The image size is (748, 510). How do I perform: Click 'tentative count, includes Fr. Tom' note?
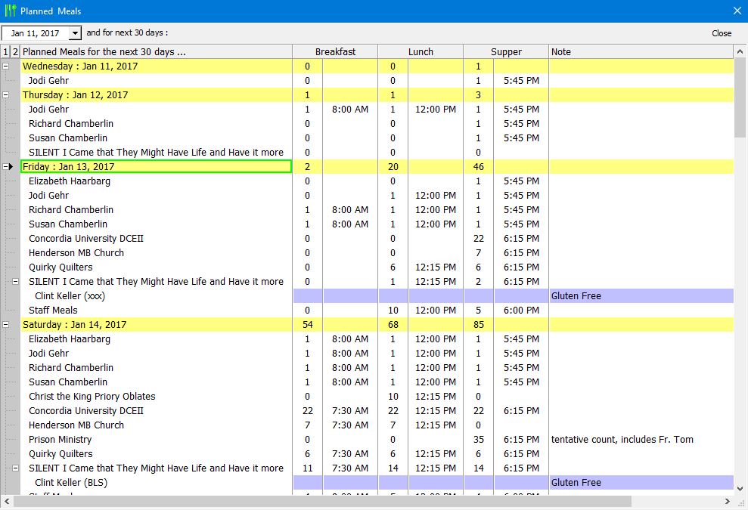tap(622, 440)
